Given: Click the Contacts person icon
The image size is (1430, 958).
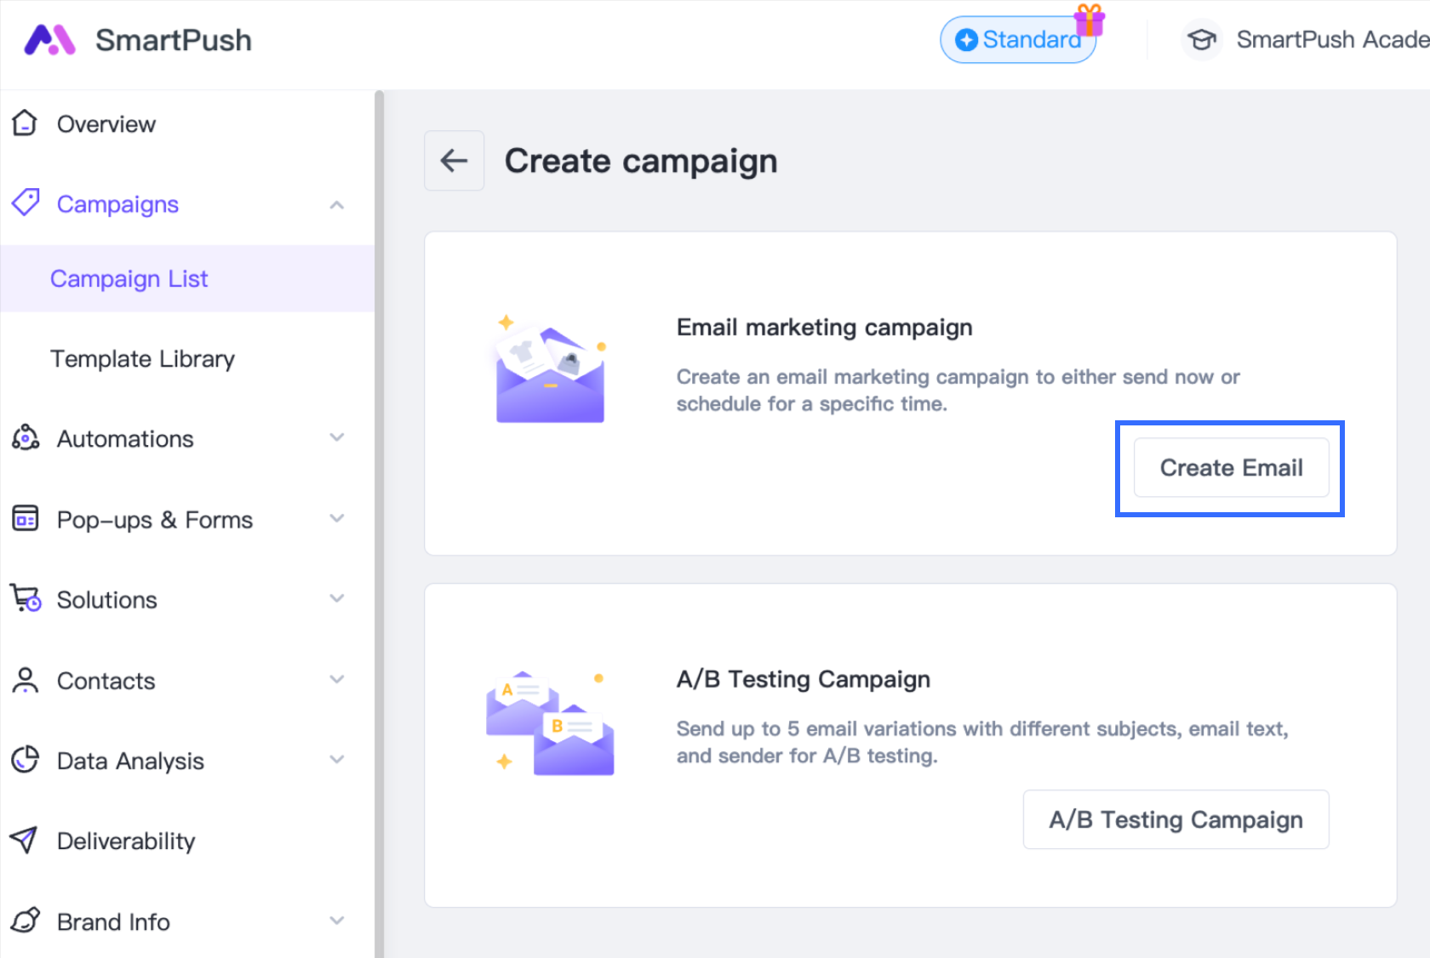Looking at the screenshot, I should pyautogui.click(x=26, y=680).
